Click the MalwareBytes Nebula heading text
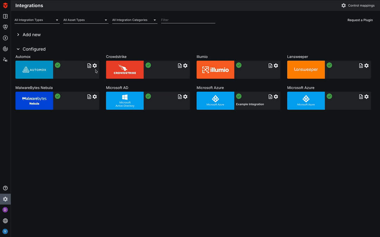 (34, 88)
